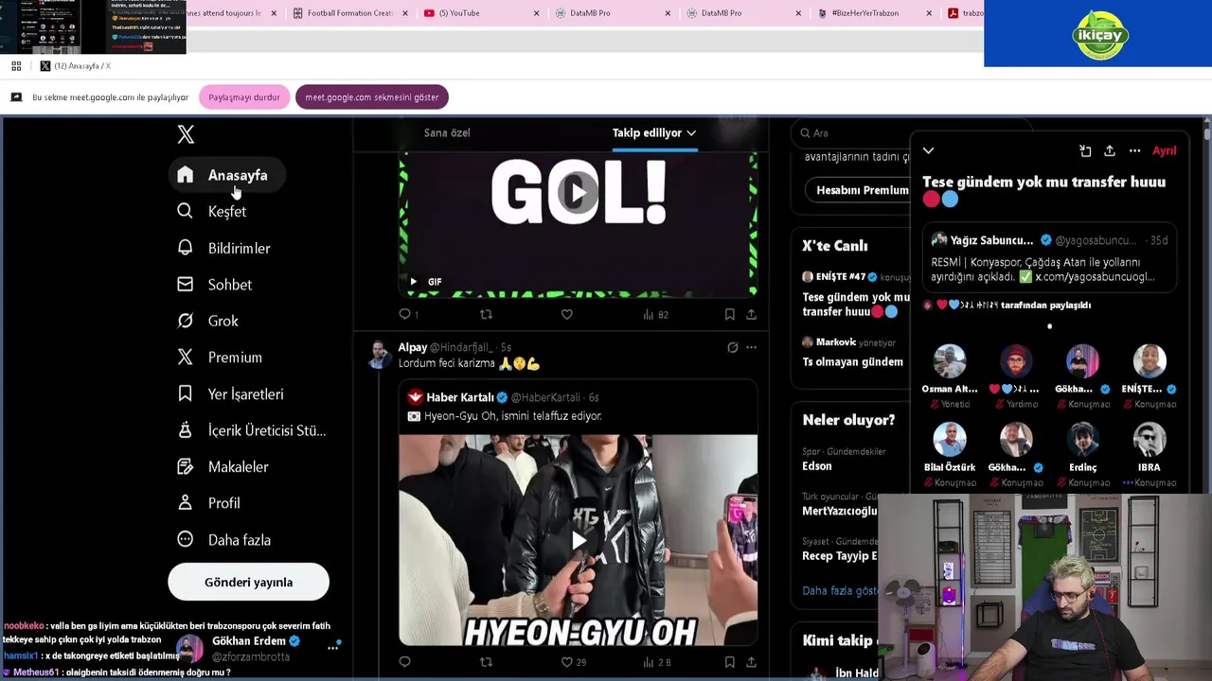This screenshot has width=1212, height=681.
Task: Click the Daha fazla circle icon
Action: click(x=186, y=539)
